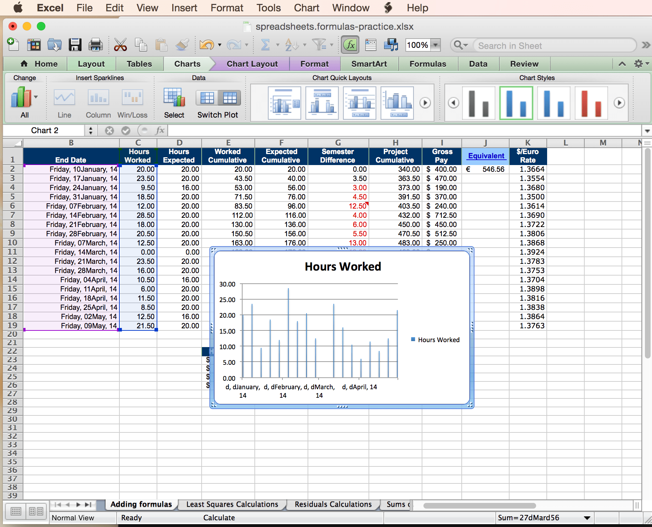This screenshot has height=527, width=652.
Task: Switch to Page Layout view button
Action: click(36, 511)
